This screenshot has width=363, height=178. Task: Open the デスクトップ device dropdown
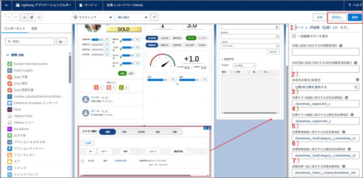(x=93, y=17)
